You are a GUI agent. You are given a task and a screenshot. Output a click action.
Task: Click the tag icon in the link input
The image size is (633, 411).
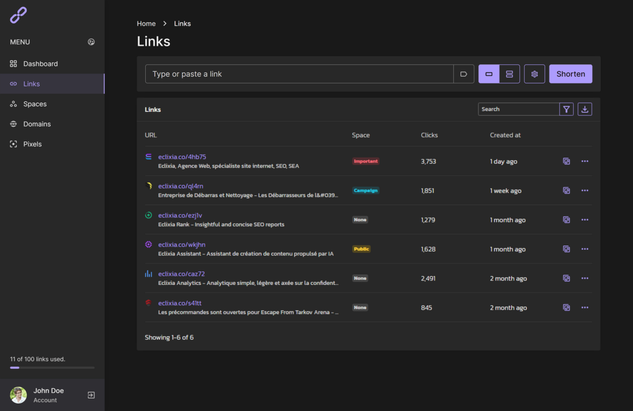coord(464,74)
